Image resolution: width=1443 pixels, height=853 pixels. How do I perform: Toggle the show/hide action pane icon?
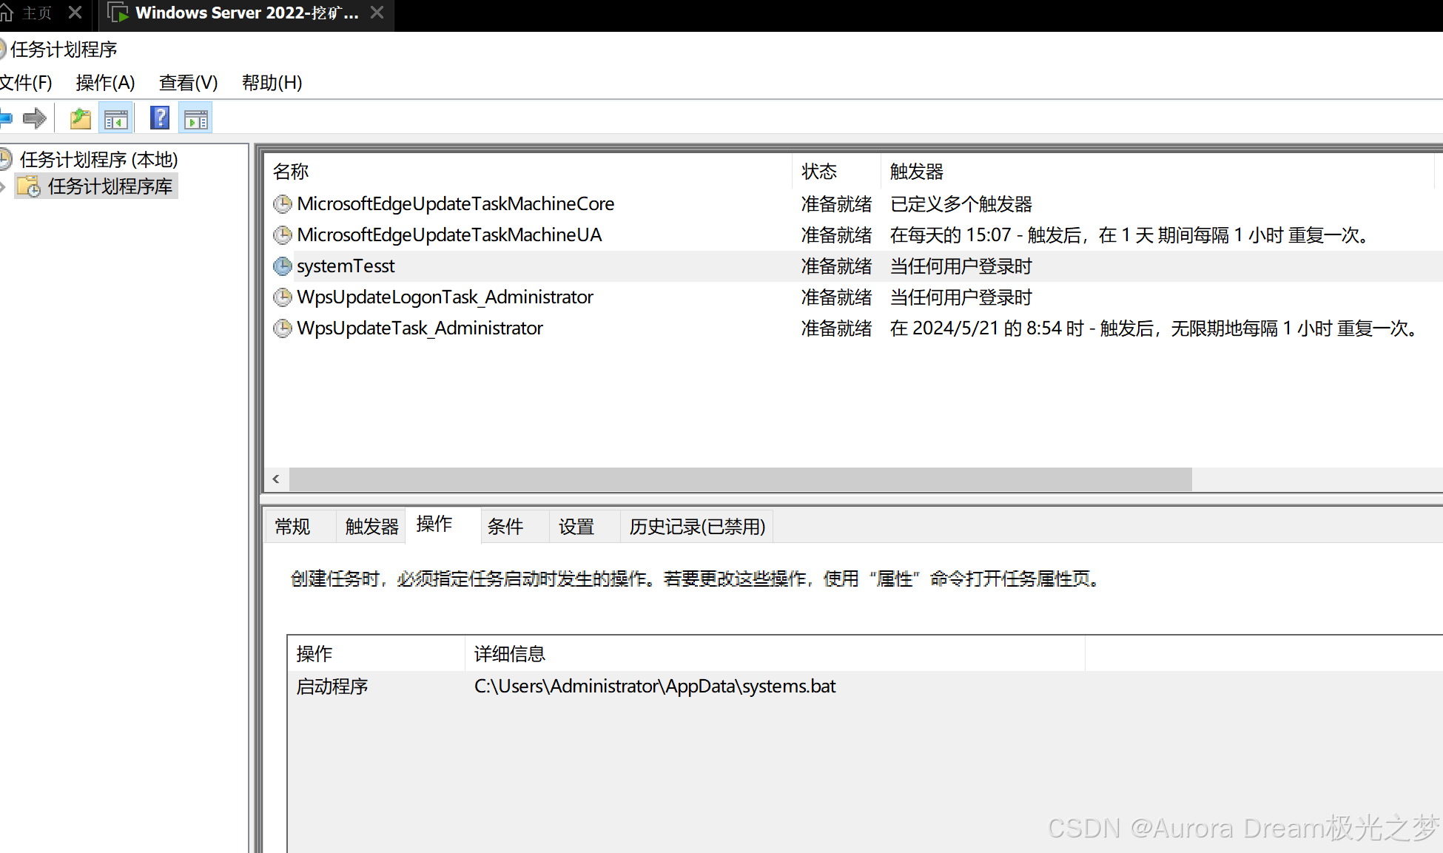point(196,118)
